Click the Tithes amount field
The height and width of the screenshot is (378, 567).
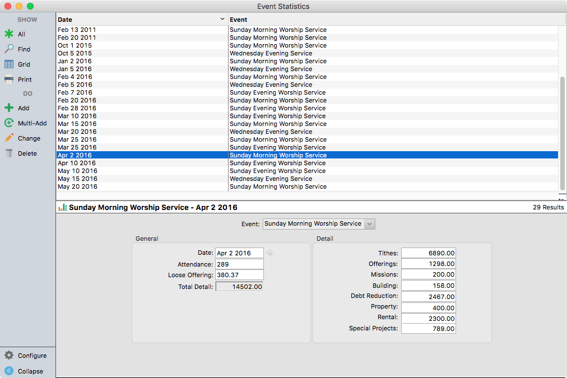coord(428,253)
